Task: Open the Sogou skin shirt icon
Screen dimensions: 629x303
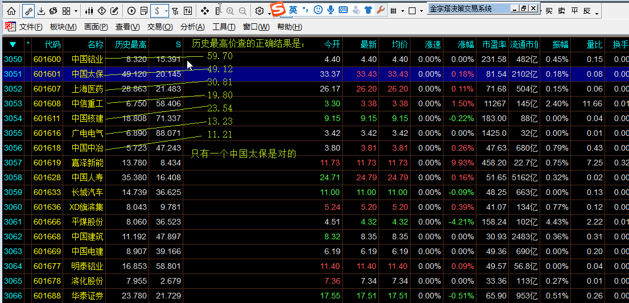Action: (x=368, y=10)
